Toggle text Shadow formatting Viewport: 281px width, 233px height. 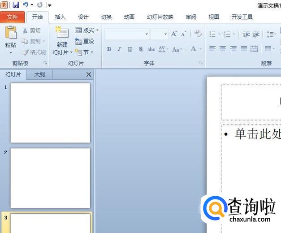tap(141, 49)
